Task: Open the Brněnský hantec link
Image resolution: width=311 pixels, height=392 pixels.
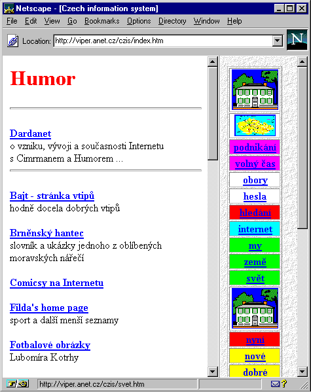Action: pyautogui.click(x=46, y=233)
